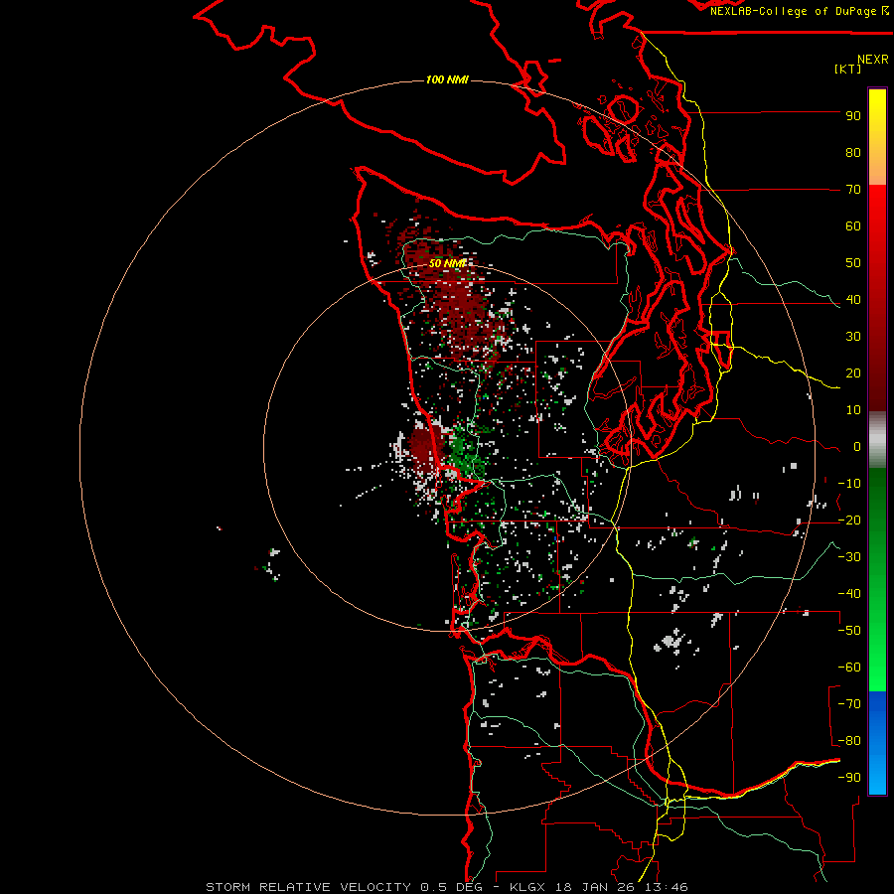The height and width of the screenshot is (894, 894).
Task: Click the STORM RELATIVE VELOCITY caption text
Action: [x=309, y=887]
